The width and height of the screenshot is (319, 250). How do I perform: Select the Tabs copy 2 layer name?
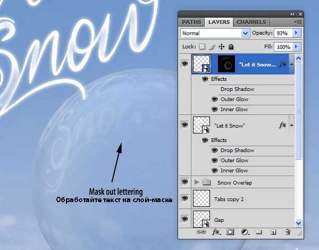[229, 199]
